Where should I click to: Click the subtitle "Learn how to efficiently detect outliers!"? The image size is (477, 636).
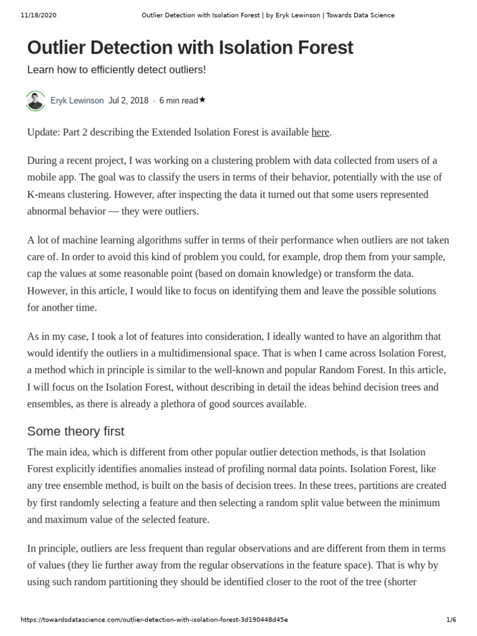click(116, 70)
